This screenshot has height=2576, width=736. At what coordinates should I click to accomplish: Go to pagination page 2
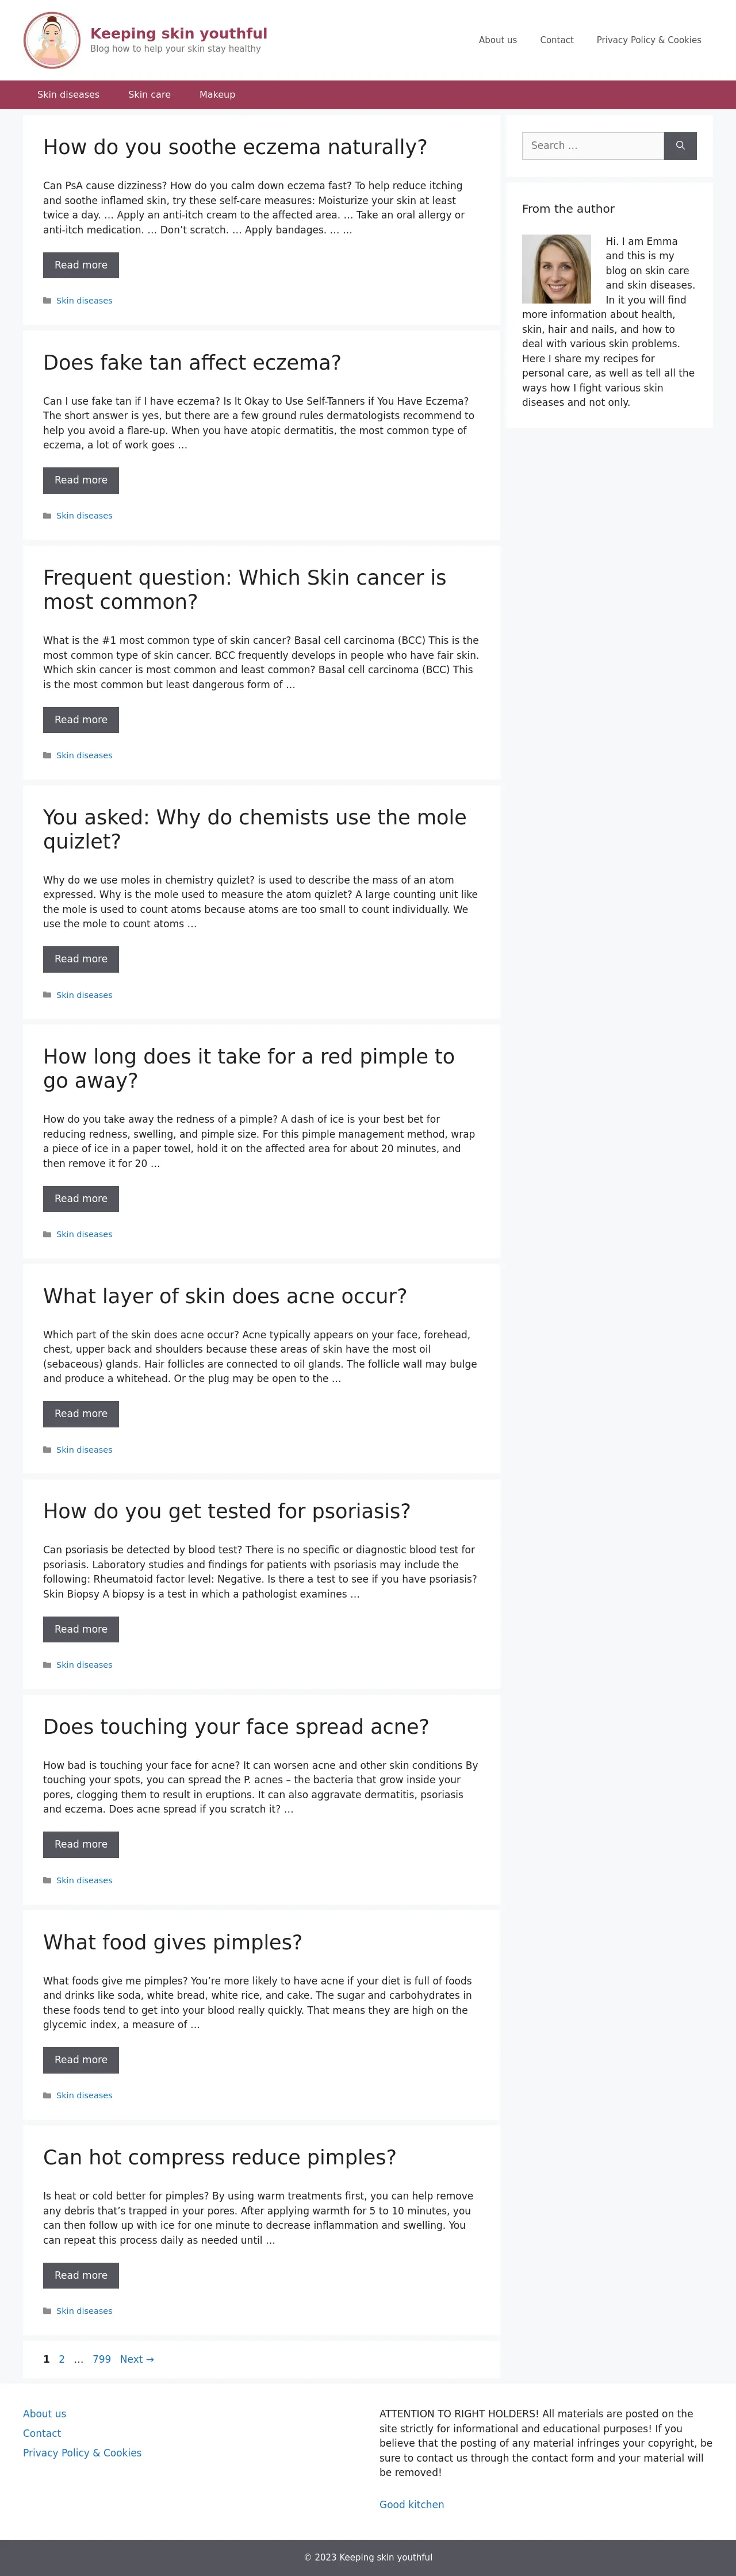point(61,2359)
